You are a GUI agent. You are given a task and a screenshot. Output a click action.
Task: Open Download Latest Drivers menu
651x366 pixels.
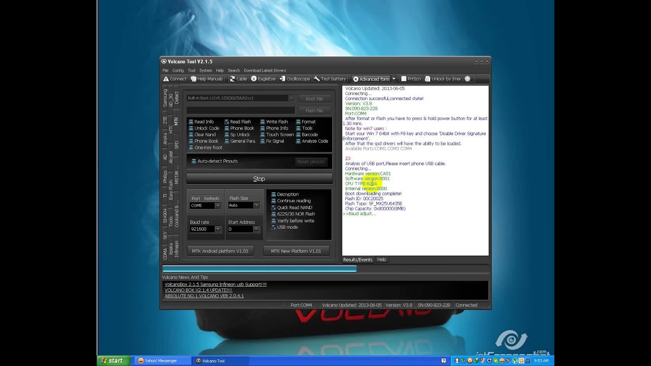click(264, 71)
